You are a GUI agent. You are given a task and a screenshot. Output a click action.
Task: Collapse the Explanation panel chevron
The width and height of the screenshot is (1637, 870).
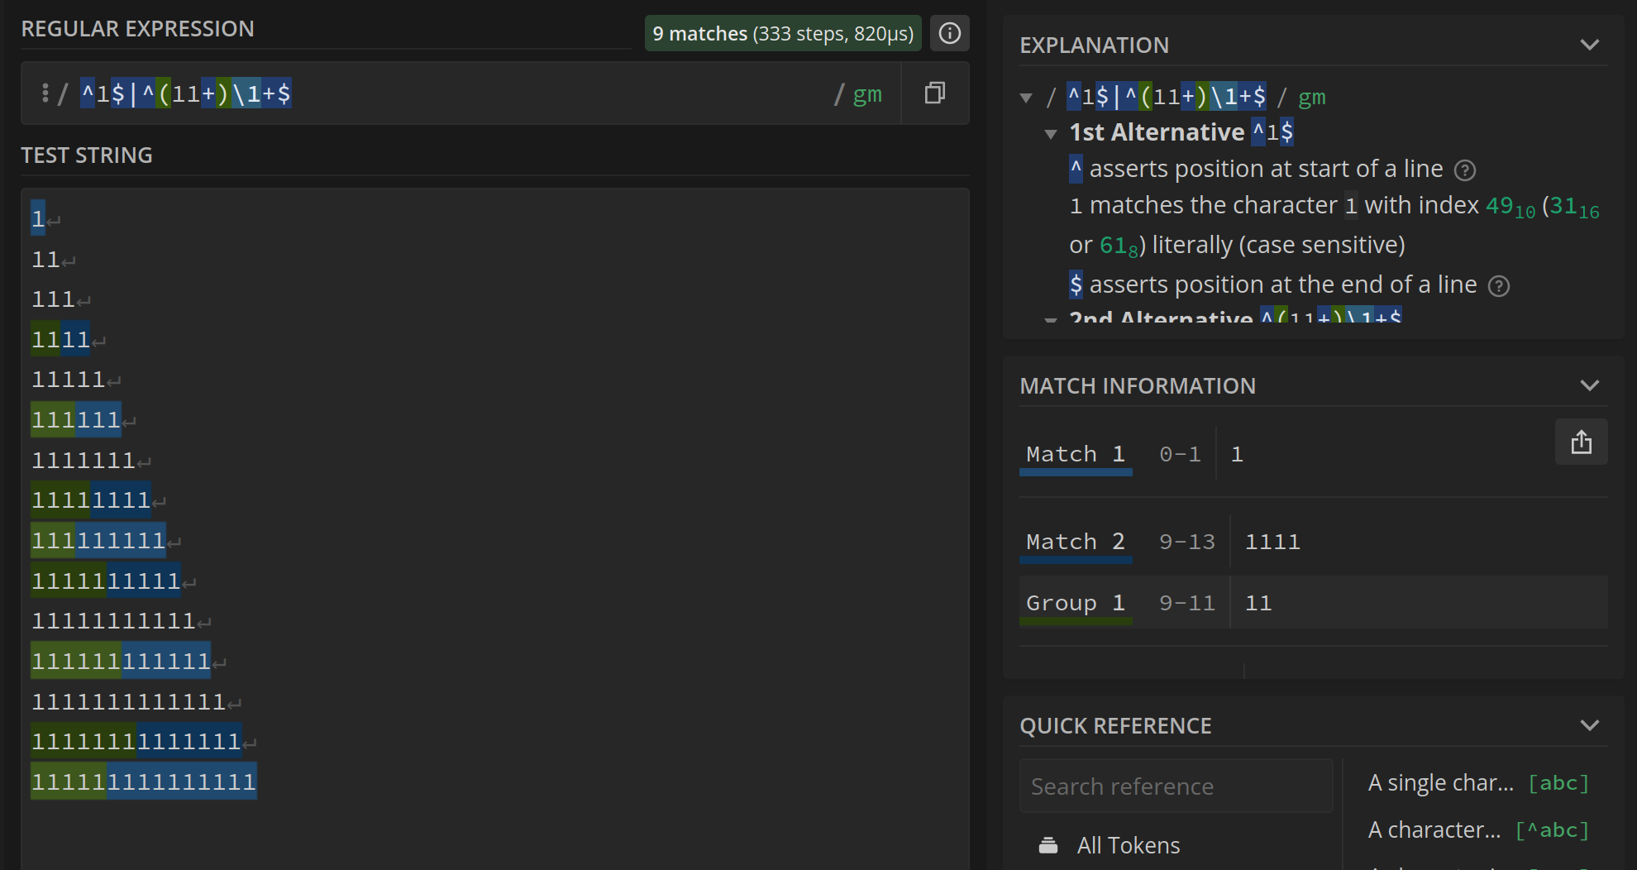point(1589,45)
